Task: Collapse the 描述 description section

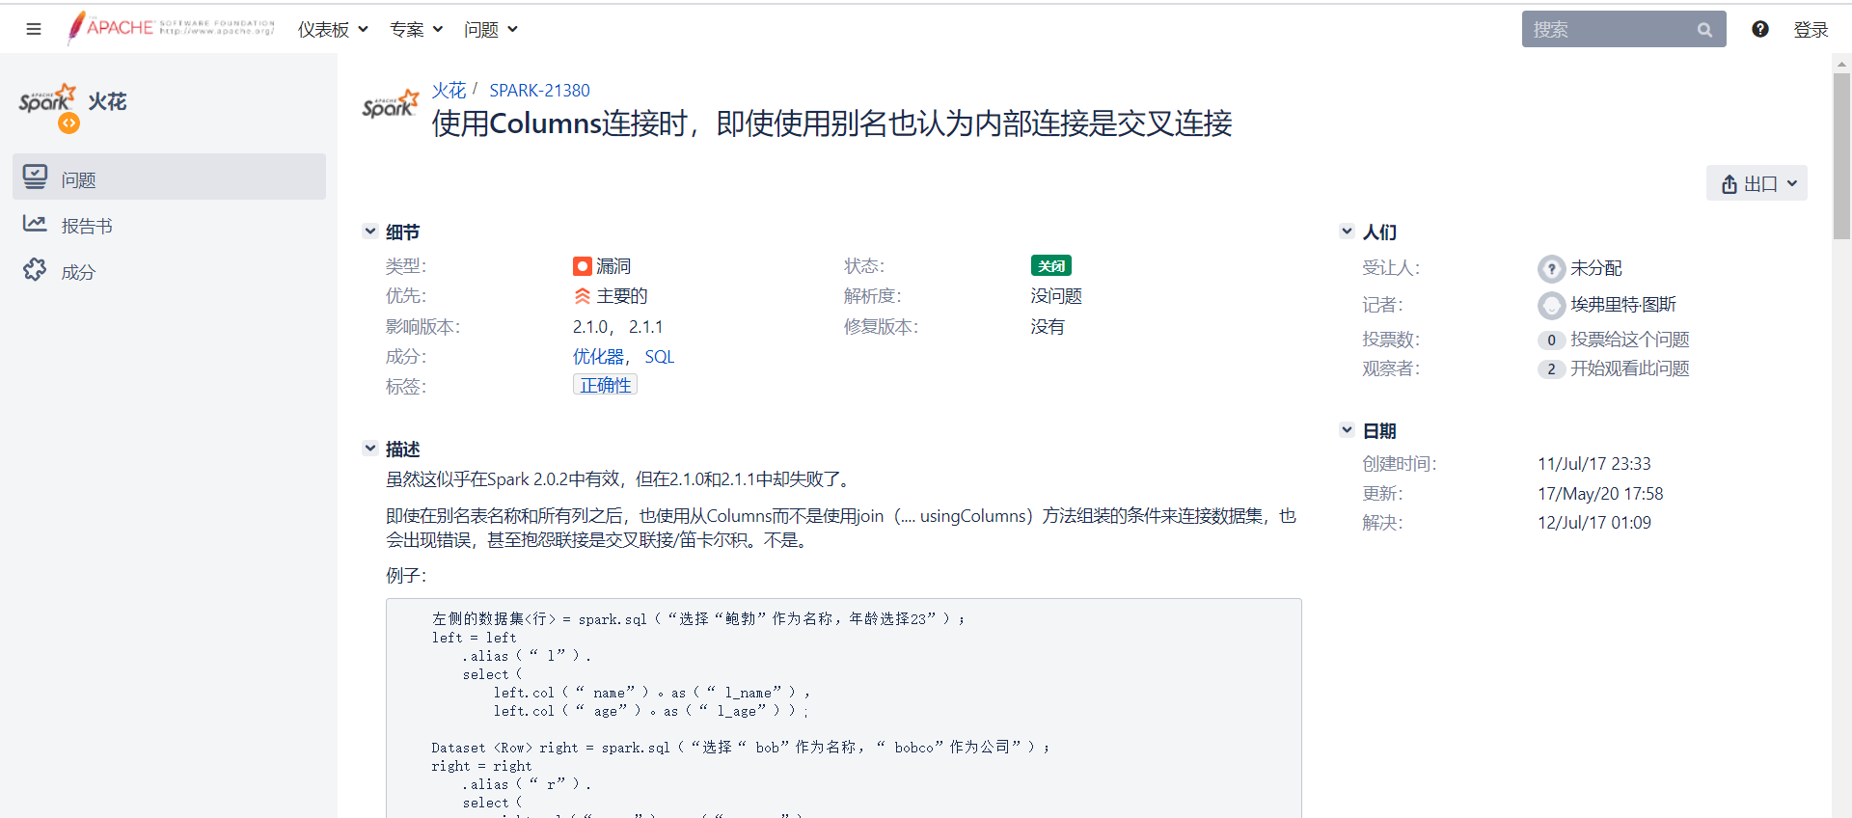Action: point(369,449)
